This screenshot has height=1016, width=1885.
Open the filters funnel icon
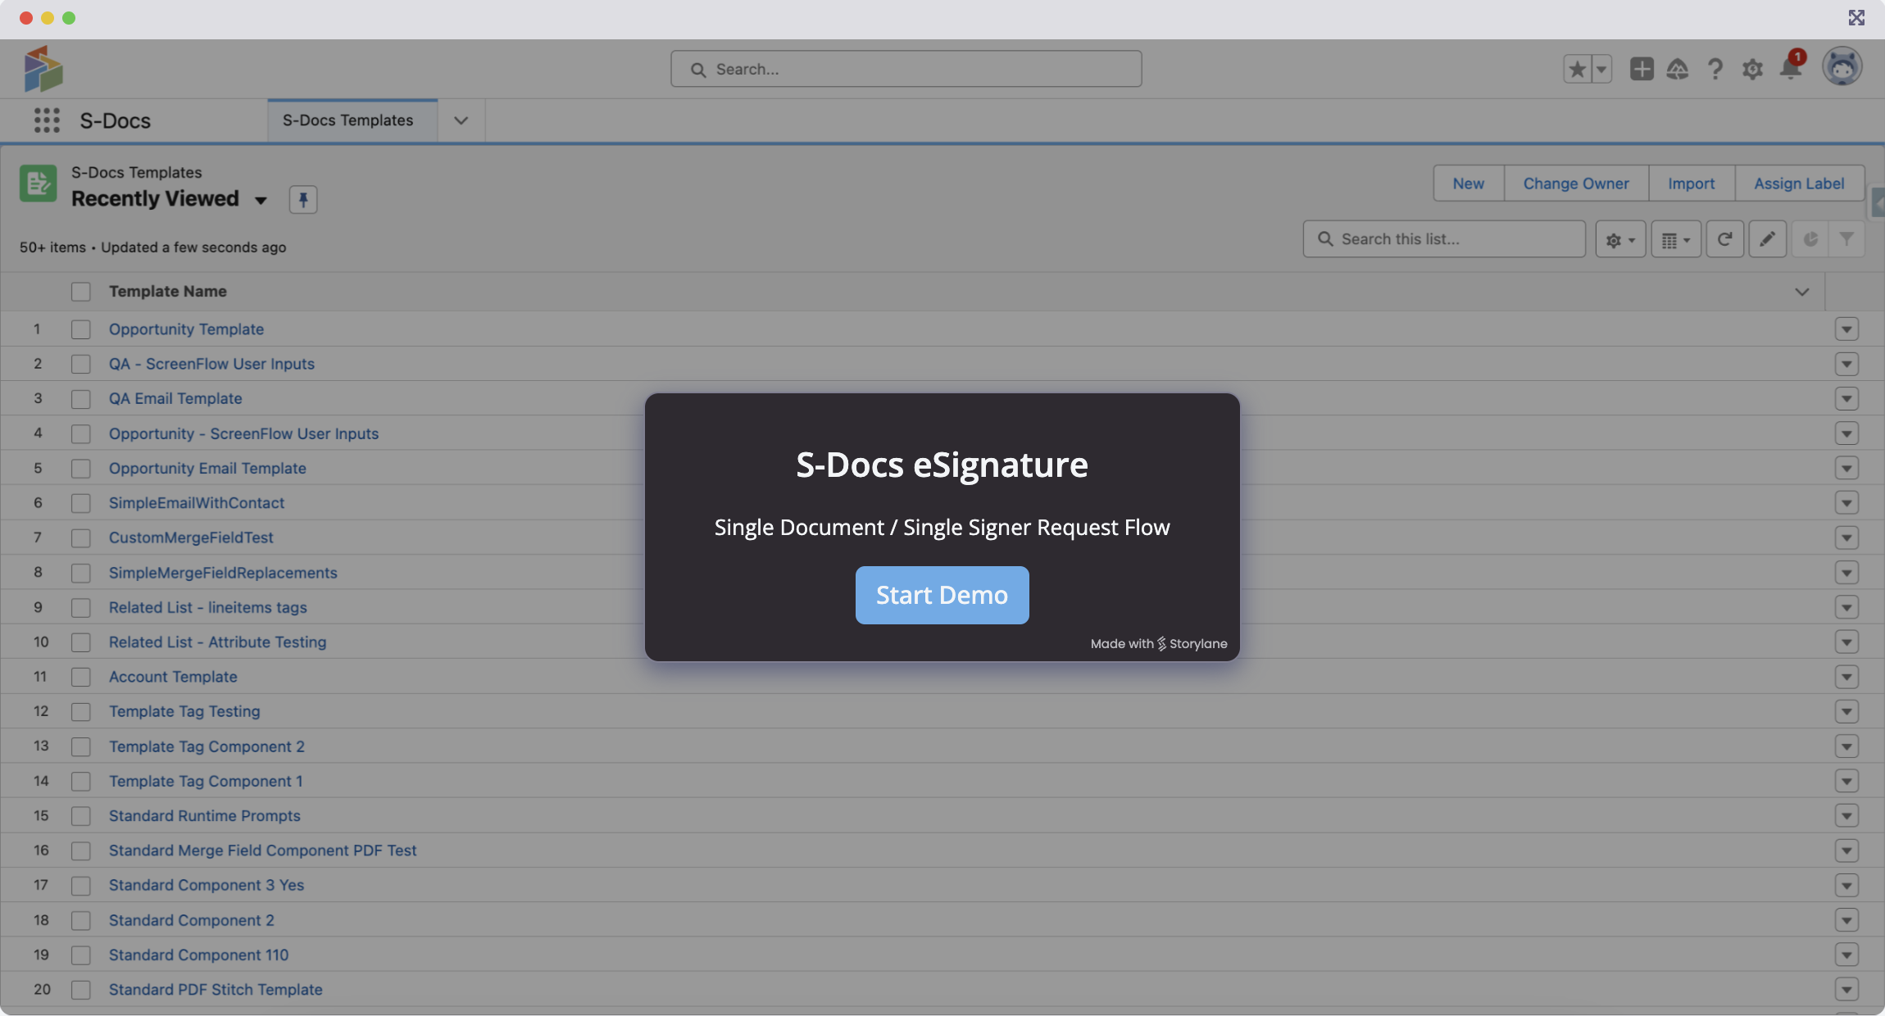click(1846, 239)
